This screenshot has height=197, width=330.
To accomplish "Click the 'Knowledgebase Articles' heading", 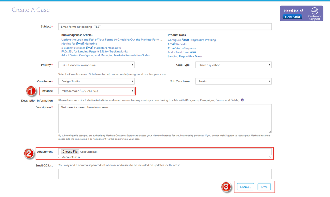I will (77, 35).
